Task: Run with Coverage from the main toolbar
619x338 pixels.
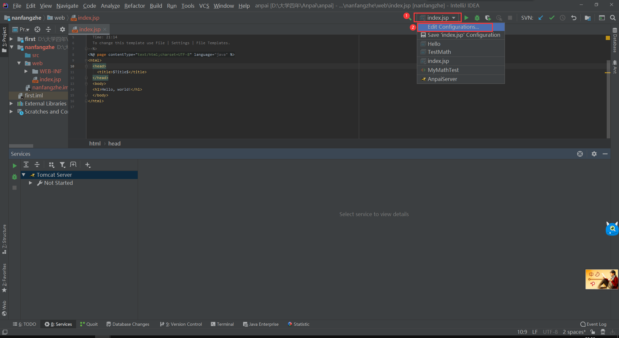Action: pos(488,18)
